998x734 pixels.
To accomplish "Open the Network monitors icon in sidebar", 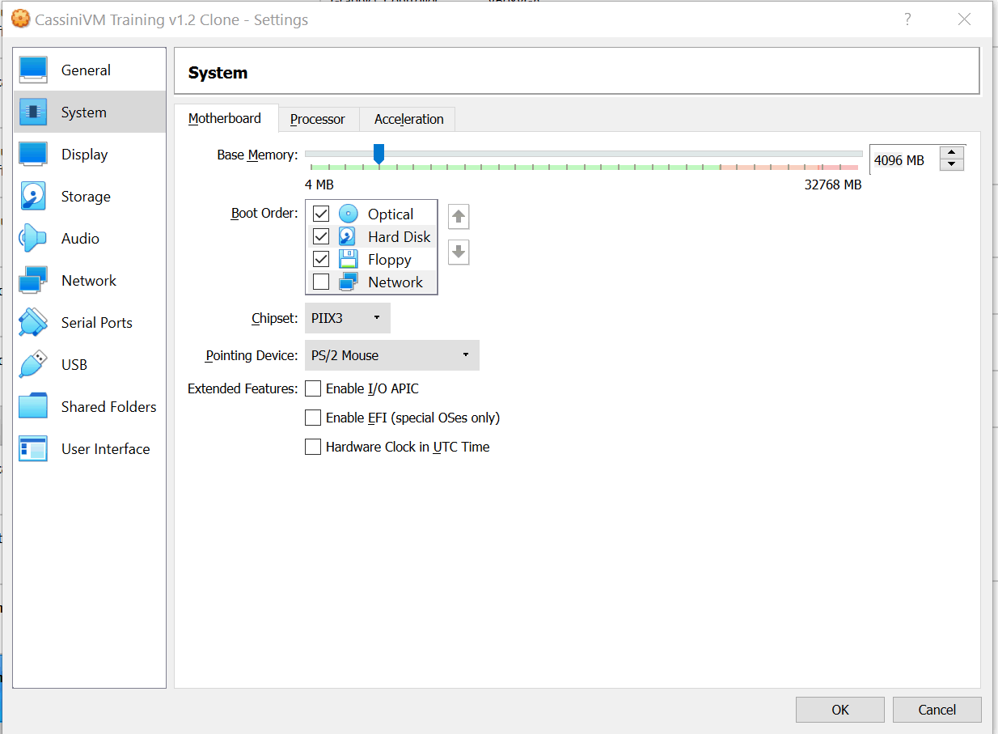I will pyautogui.click(x=34, y=281).
